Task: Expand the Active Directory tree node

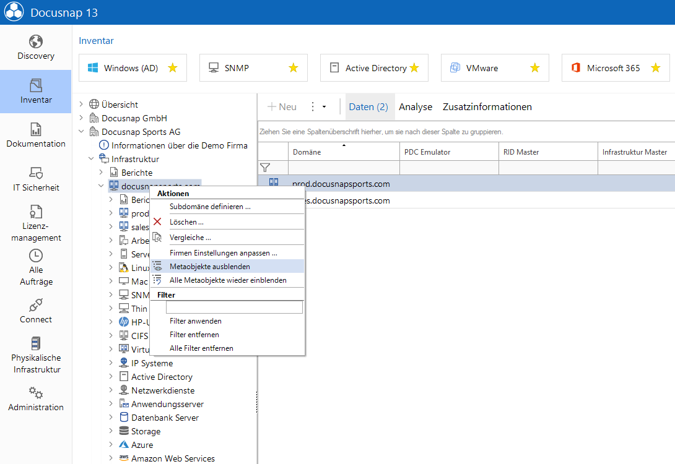Action: (111, 376)
